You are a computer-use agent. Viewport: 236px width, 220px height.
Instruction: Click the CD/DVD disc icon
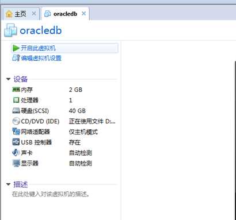16,121
